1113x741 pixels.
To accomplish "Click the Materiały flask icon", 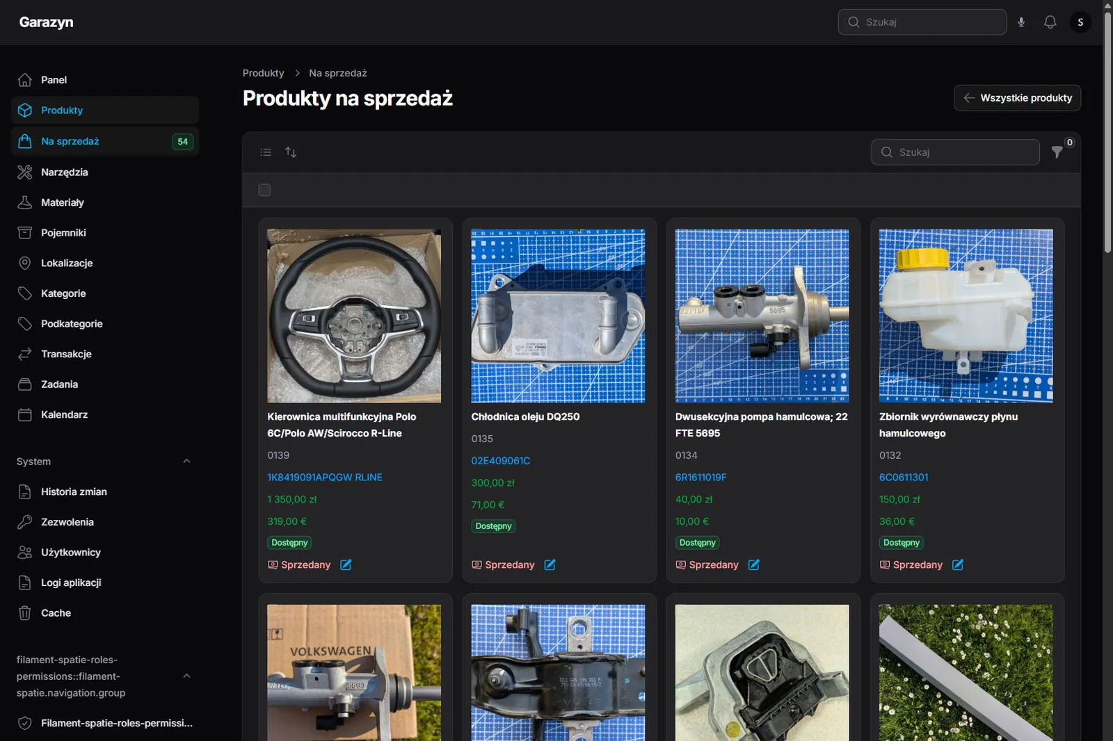I will (25, 202).
